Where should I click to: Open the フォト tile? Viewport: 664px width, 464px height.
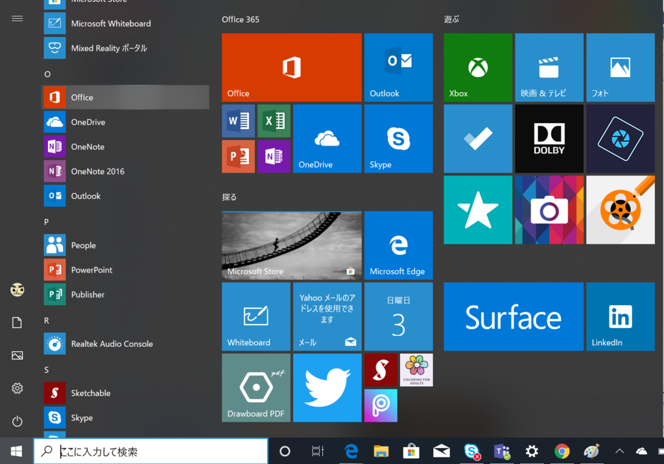pos(621,67)
